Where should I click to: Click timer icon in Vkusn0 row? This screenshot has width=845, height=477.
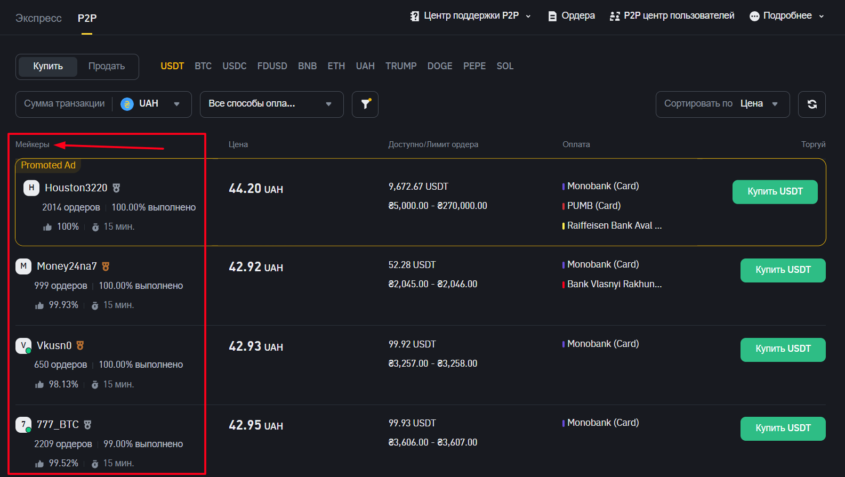click(95, 384)
